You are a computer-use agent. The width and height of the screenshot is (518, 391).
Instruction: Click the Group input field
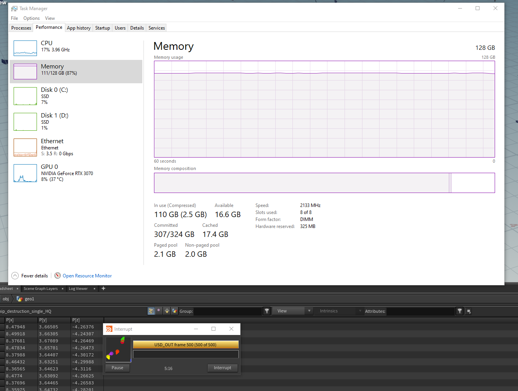coord(228,311)
